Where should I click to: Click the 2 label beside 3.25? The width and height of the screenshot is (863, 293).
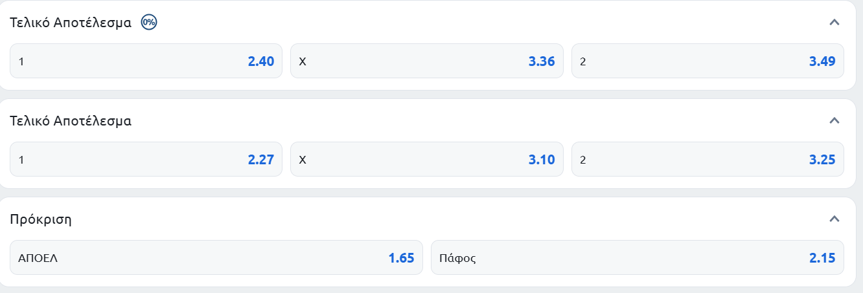point(582,160)
